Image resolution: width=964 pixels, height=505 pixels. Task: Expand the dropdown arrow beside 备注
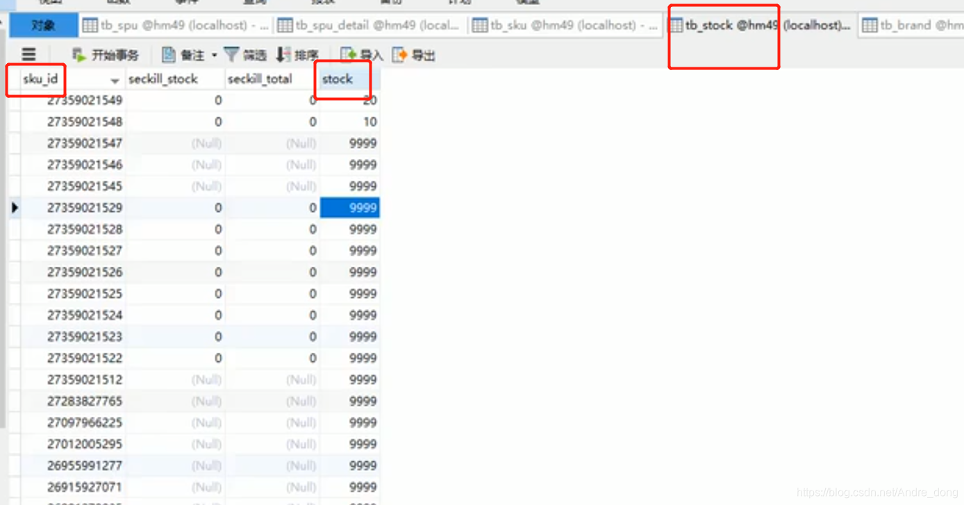[214, 55]
